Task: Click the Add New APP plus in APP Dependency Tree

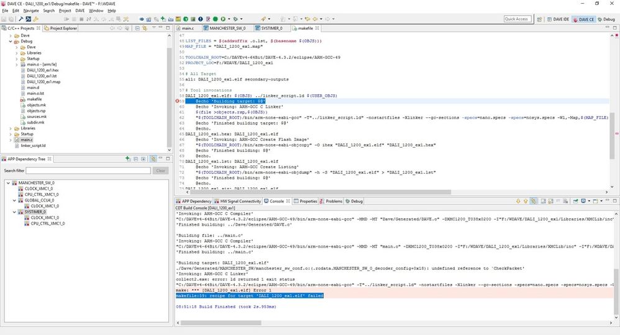Action: coord(128,159)
